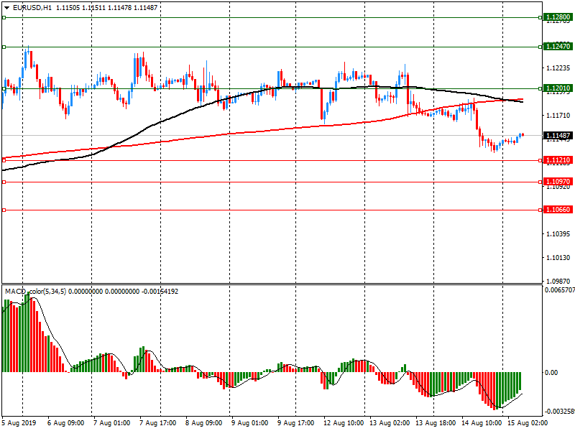
Task: Click the 1.09870 price scale value
Action: tap(558, 282)
